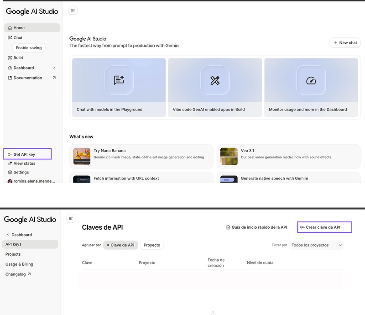Viewport: 365px width, 315px height.
Task: Open Settings gear in sidebar
Action: tap(10, 173)
